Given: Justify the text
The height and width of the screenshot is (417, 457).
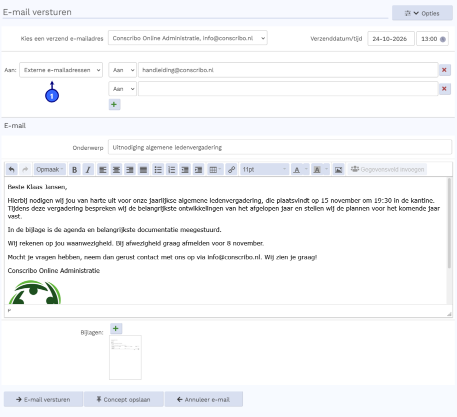Looking at the screenshot, I should coord(143,170).
